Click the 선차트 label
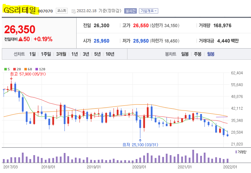This screenshot has width=251, height=173. (x=19, y=54)
